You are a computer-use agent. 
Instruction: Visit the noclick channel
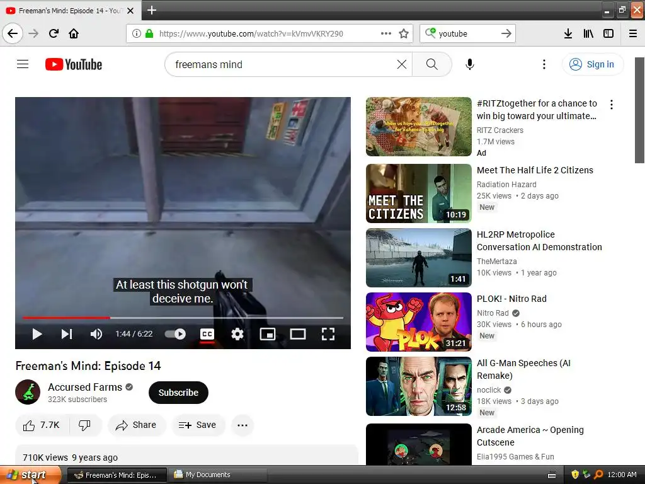pyautogui.click(x=489, y=389)
